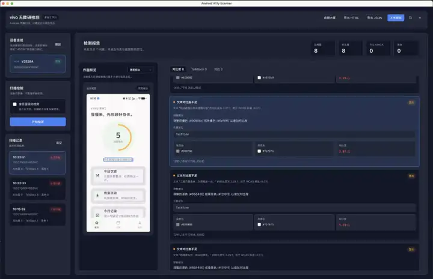Click the failed status badge on the 10:33:51 record
Image resolution: width=433 pixels, height=279 pixels.
tap(55, 158)
